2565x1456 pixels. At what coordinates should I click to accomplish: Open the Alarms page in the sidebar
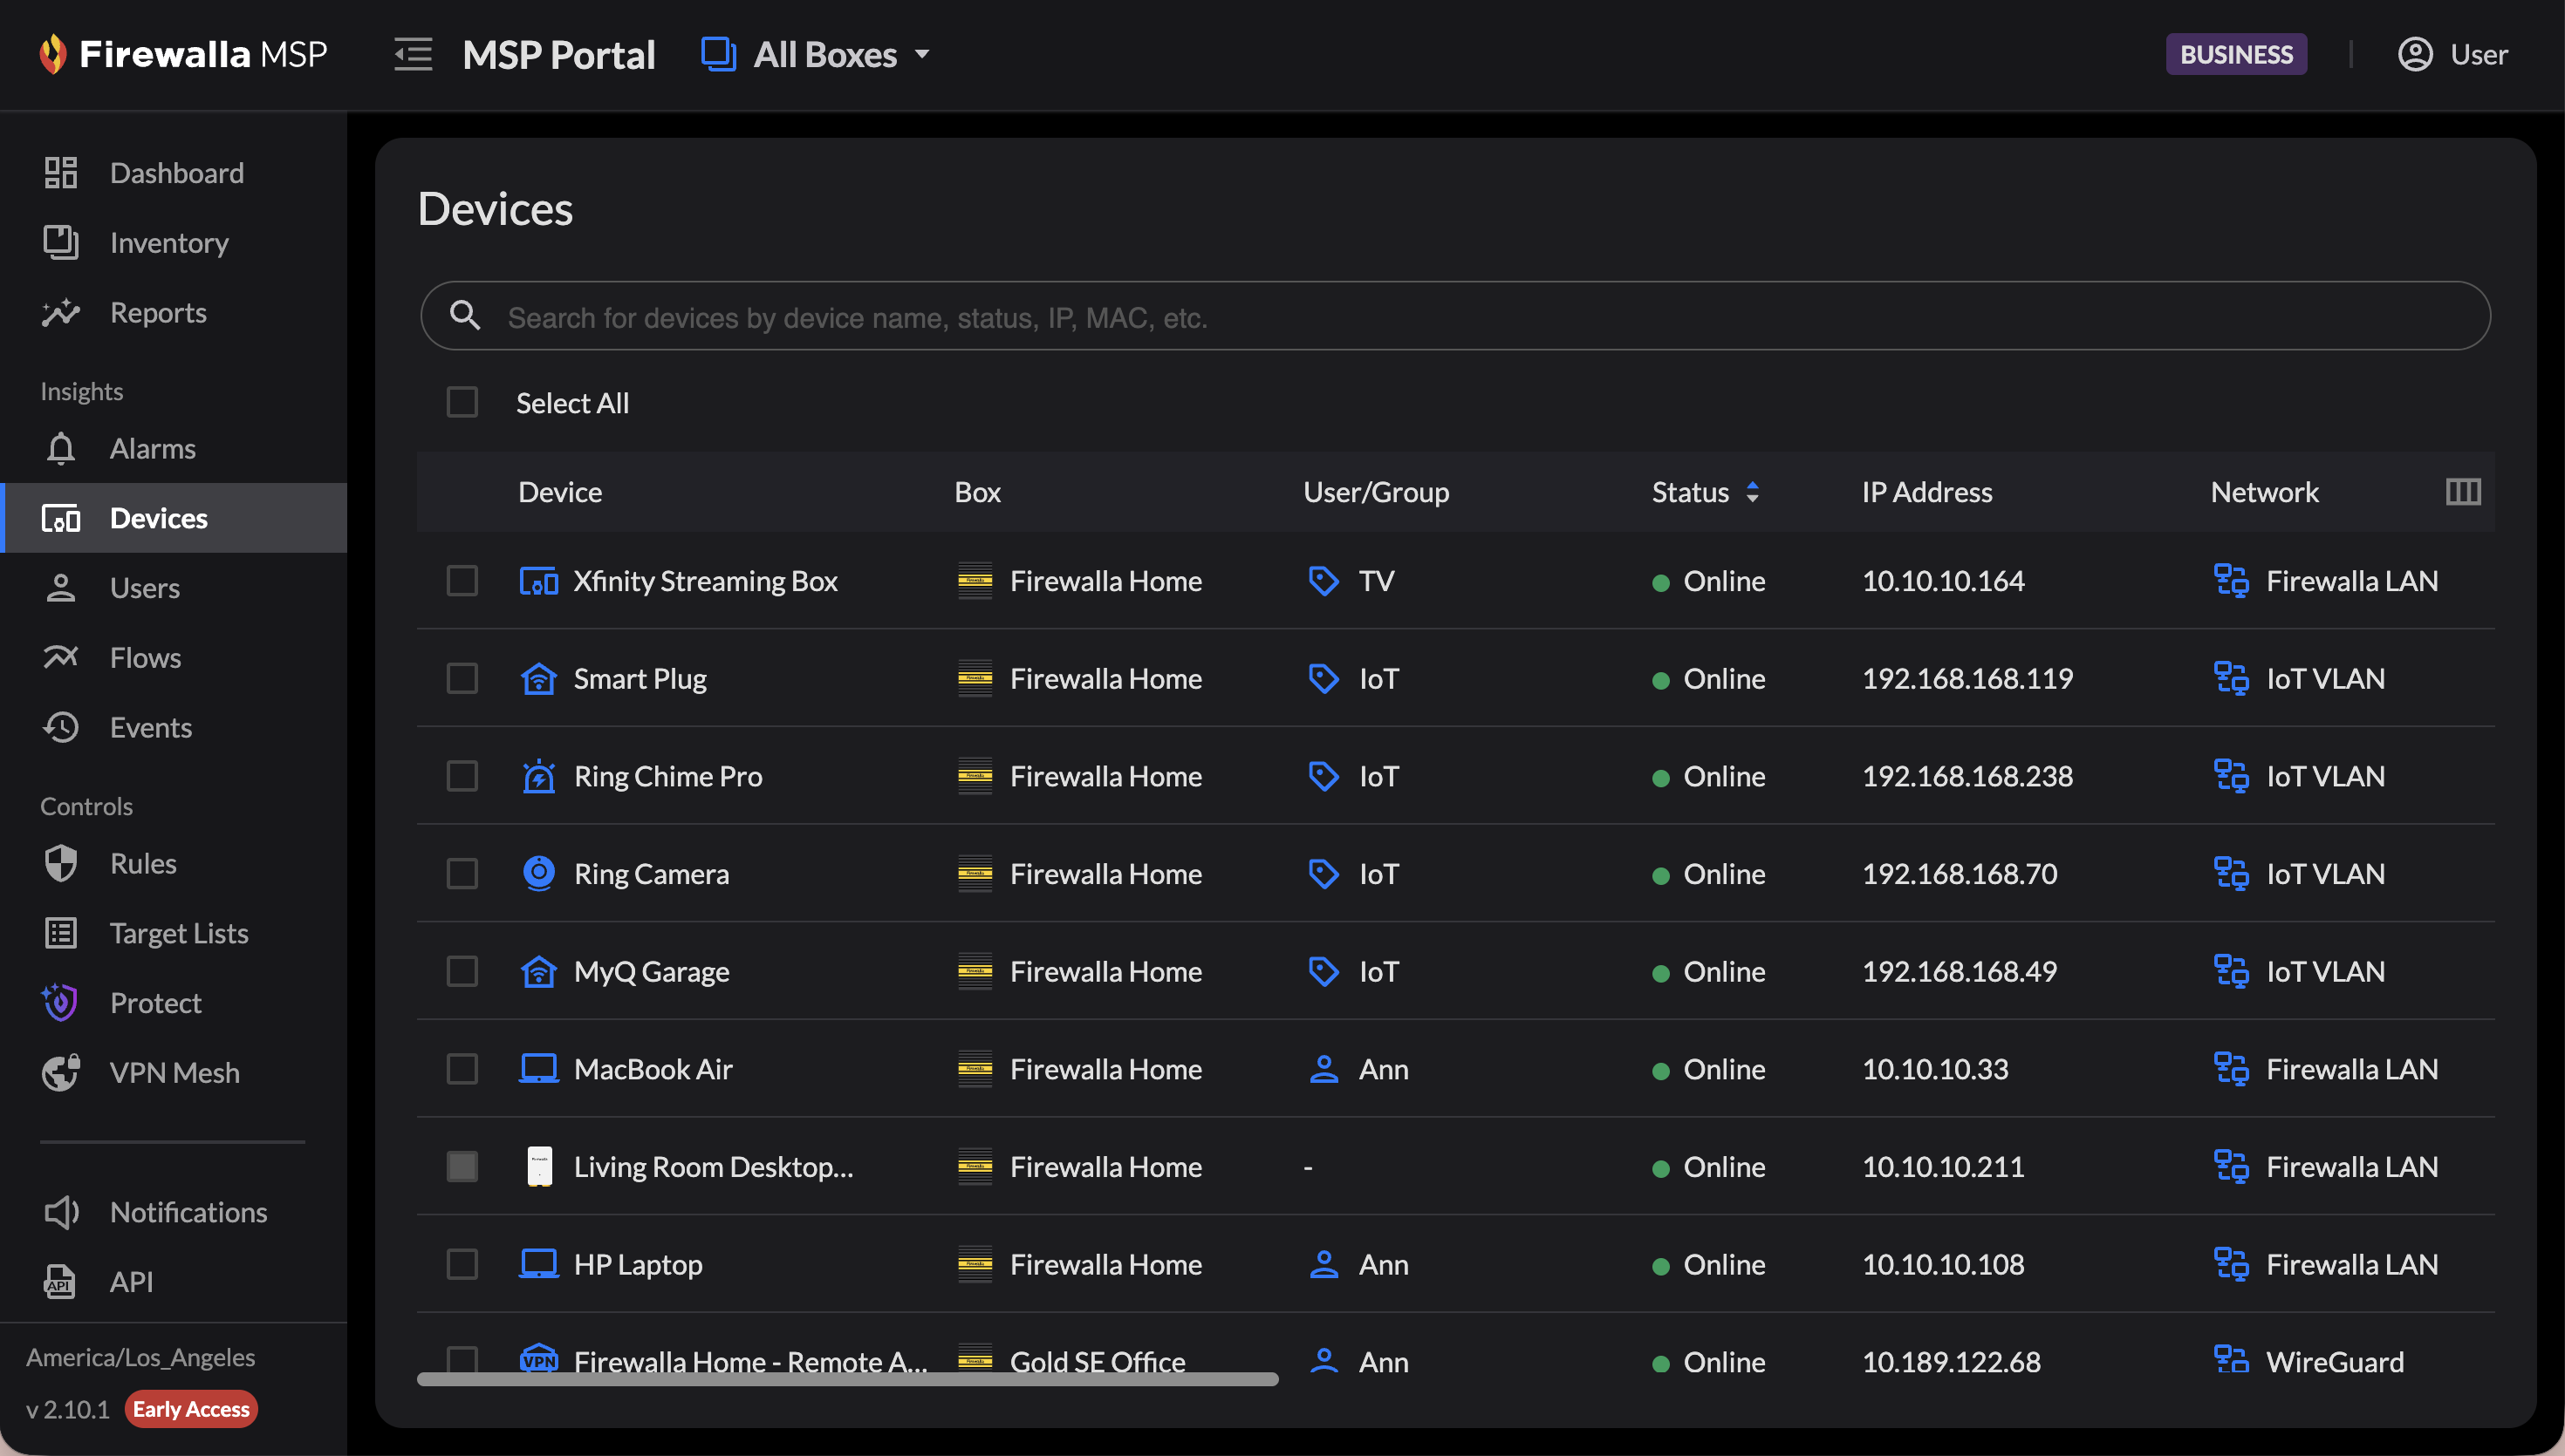pos(152,448)
